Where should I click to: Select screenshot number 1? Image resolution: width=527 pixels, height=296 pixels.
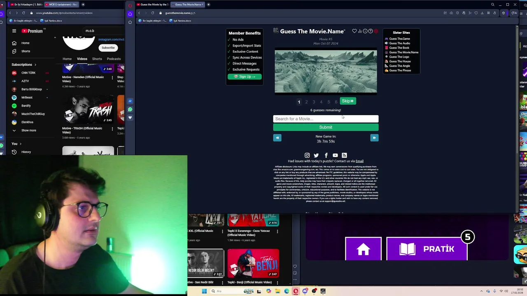point(299,102)
